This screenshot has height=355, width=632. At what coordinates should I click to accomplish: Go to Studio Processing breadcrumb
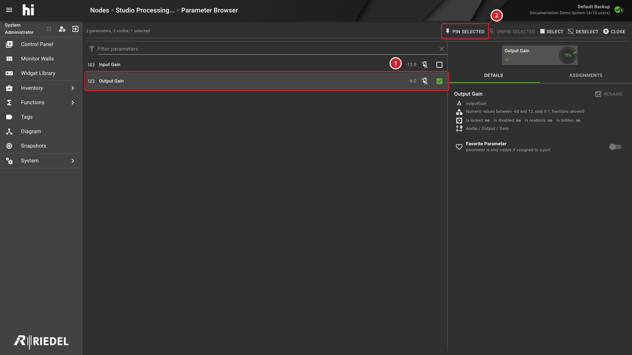click(x=145, y=10)
